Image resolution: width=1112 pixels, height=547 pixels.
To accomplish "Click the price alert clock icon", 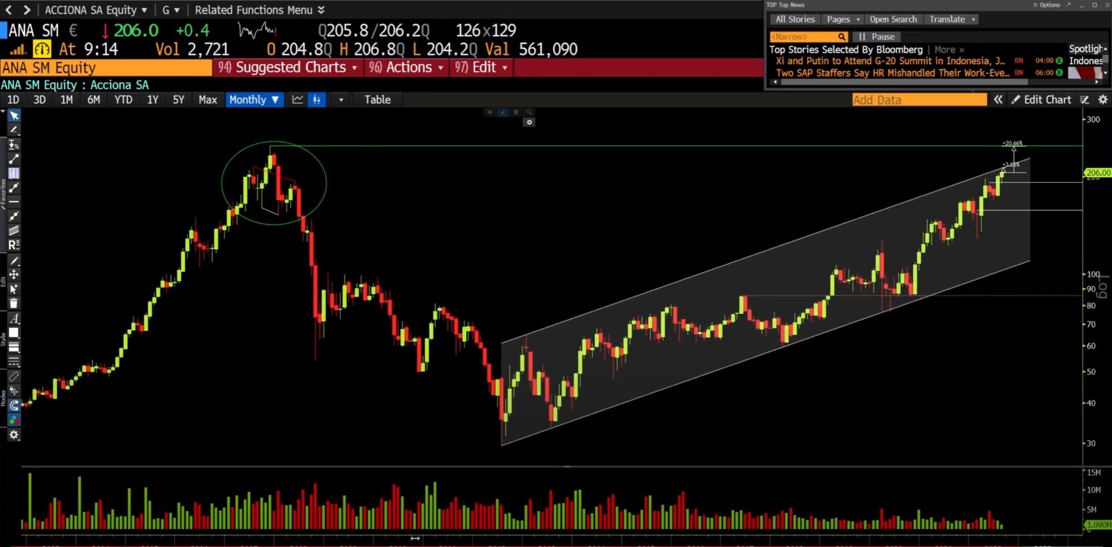I will (42, 49).
